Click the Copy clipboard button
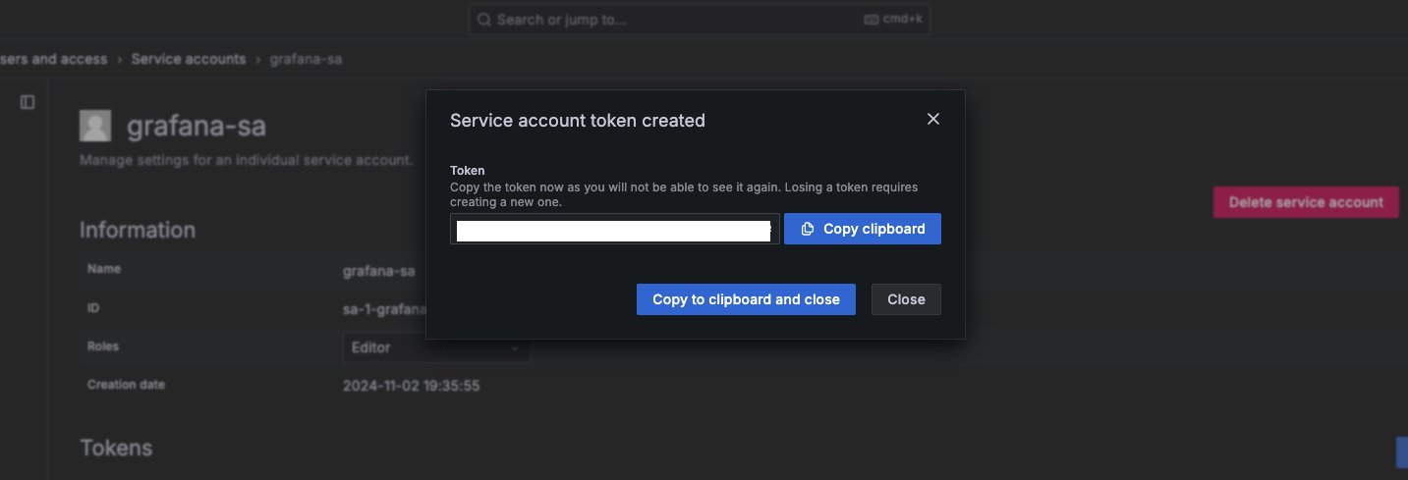 (863, 229)
